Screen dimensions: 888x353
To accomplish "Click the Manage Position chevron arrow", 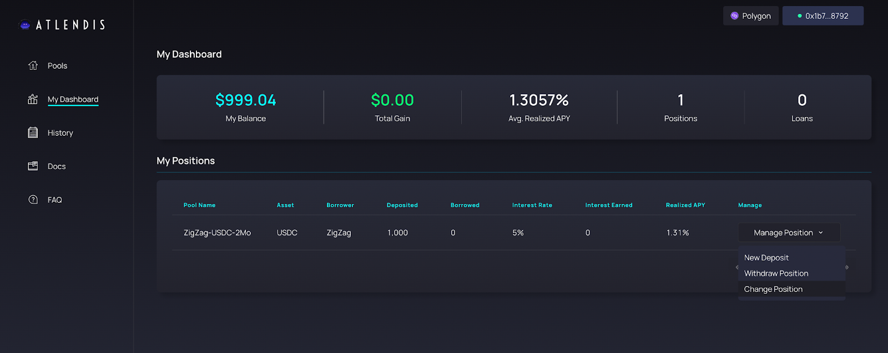I will [821, 233].
